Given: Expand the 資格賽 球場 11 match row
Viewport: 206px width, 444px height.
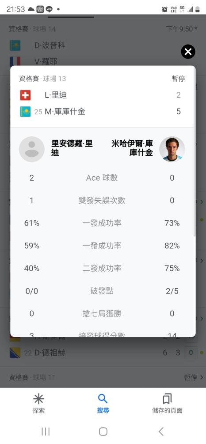Looking at the screenshot, I should (x=103, y=377).
